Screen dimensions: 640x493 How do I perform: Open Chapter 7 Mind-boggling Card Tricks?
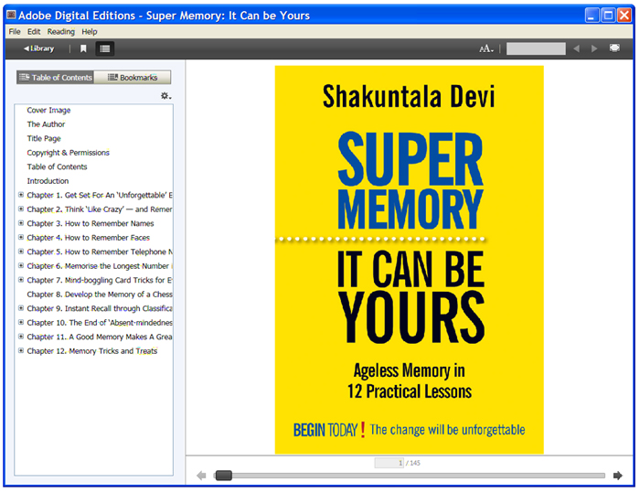tap(100, 280)
